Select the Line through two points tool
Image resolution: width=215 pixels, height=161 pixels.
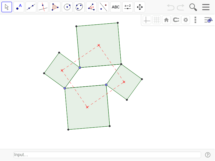tap(31, 7)
